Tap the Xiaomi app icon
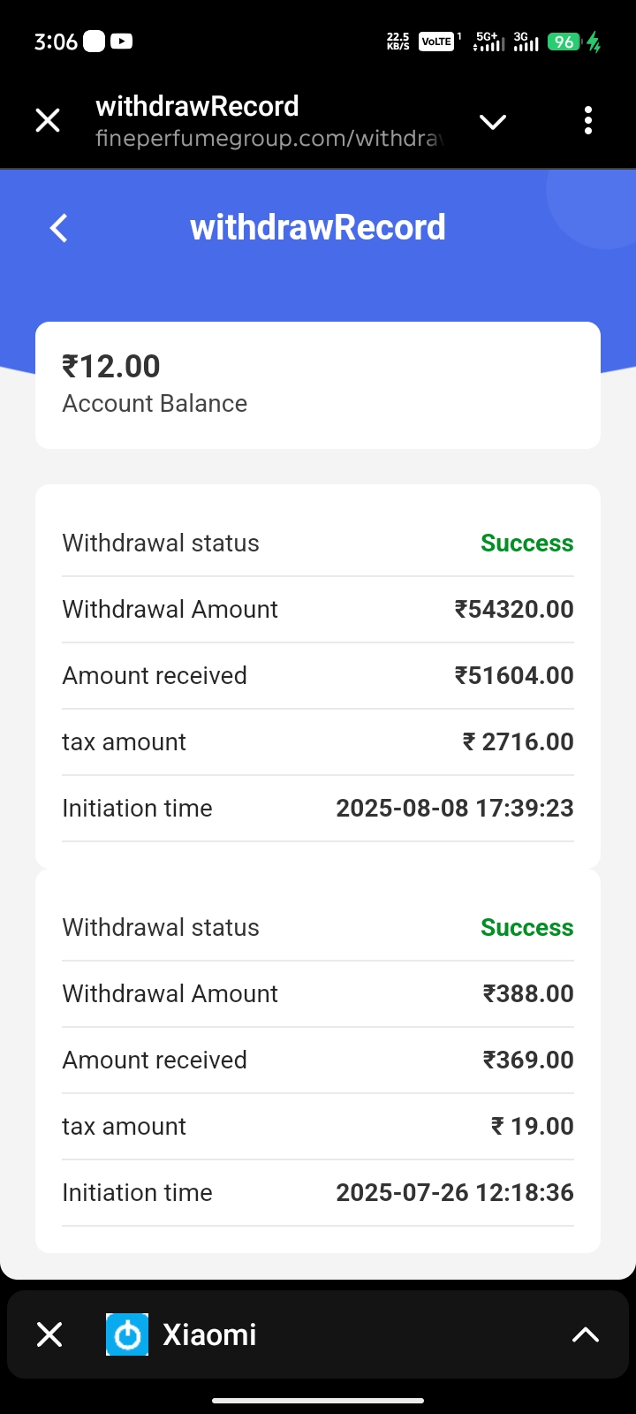 (x=127, y=1334)
